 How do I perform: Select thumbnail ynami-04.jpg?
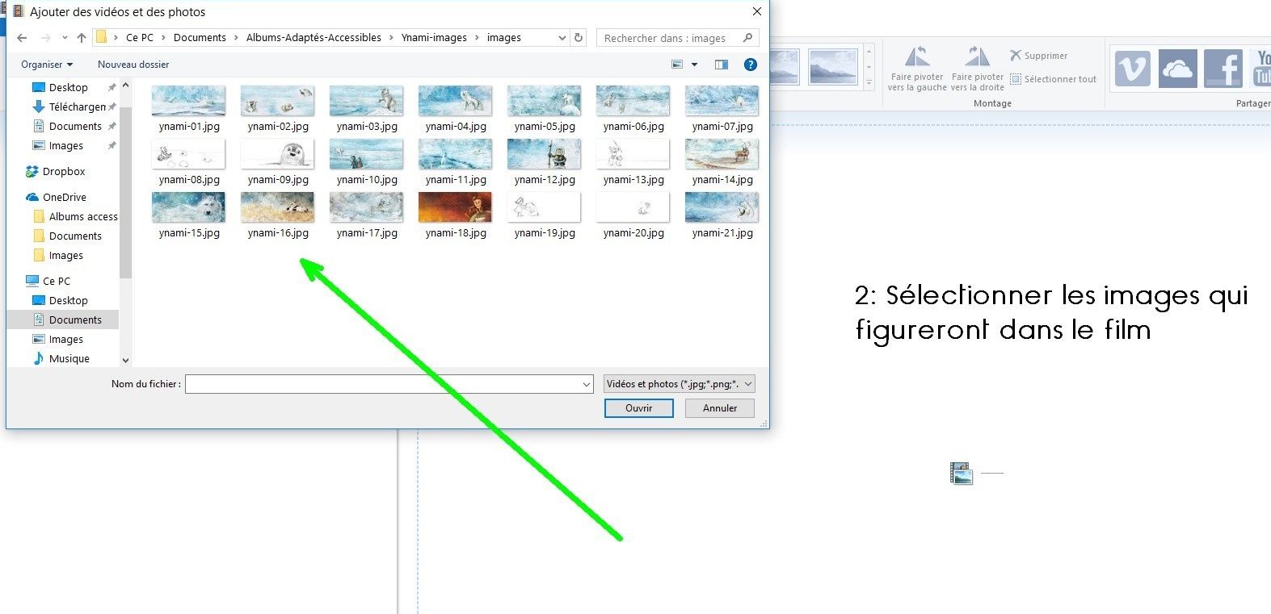(456, 102)
